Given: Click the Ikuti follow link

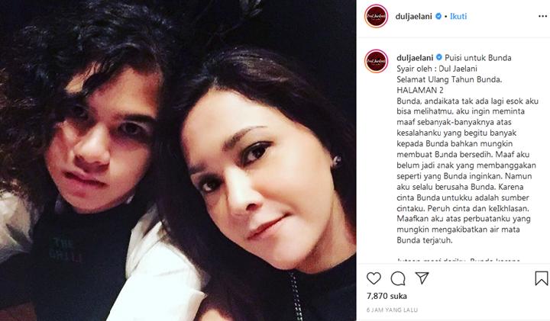Looking at the screenshot, I should pos(458,16).
